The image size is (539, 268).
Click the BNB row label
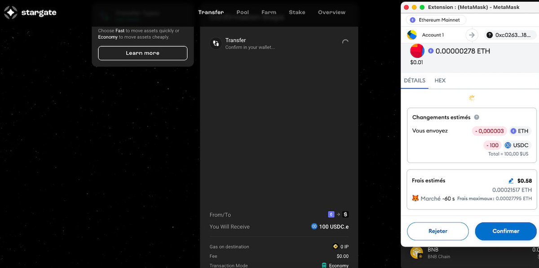[x=433, y=250]
